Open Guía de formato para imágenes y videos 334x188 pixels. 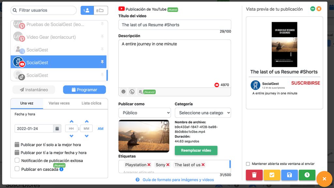[178, 180]
